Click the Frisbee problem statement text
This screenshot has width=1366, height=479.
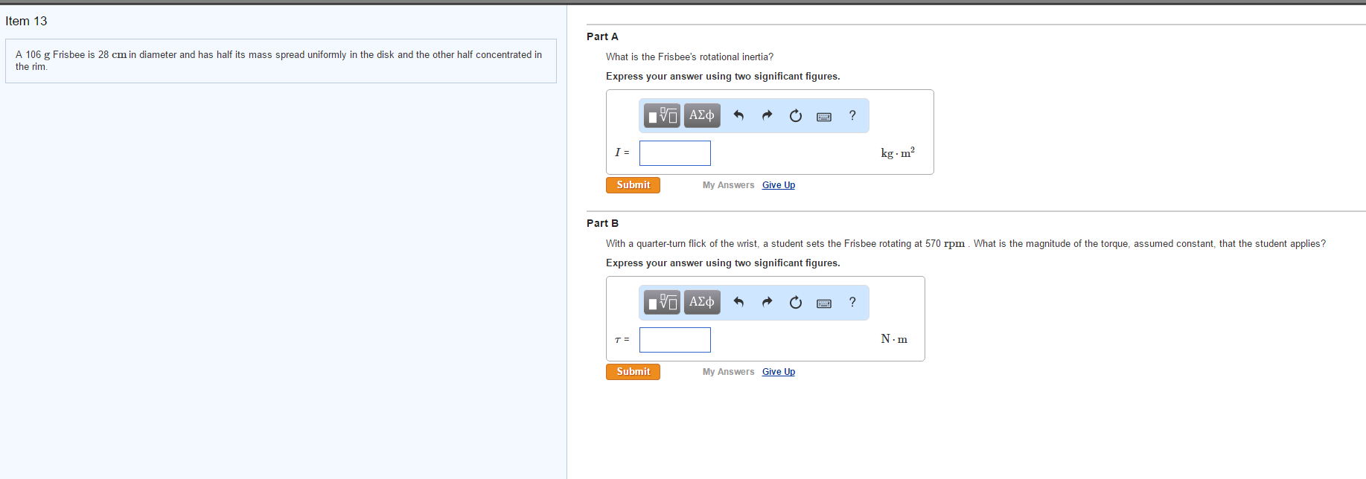point(279,60)
